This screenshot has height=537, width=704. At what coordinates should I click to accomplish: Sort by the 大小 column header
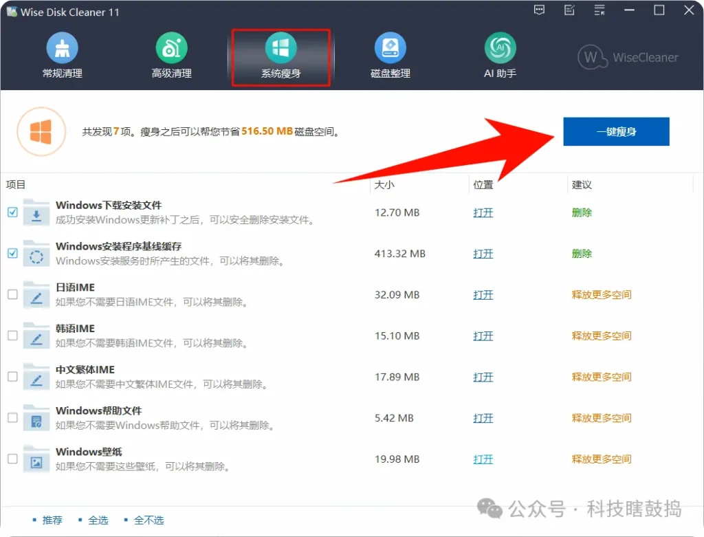pyautogui.click(x=384, y=184)
